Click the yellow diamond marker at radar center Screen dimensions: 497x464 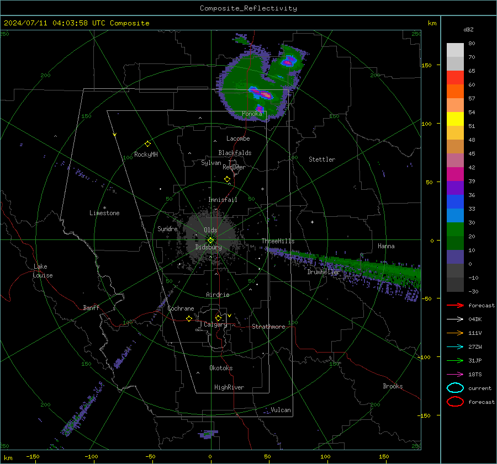(x=210, y=240)
